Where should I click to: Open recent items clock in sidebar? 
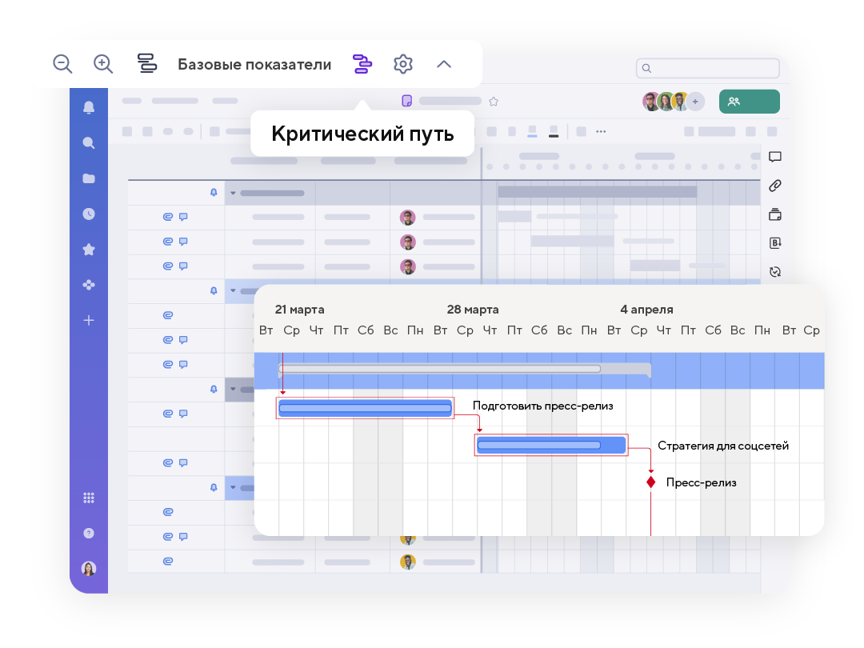point(89,214)
